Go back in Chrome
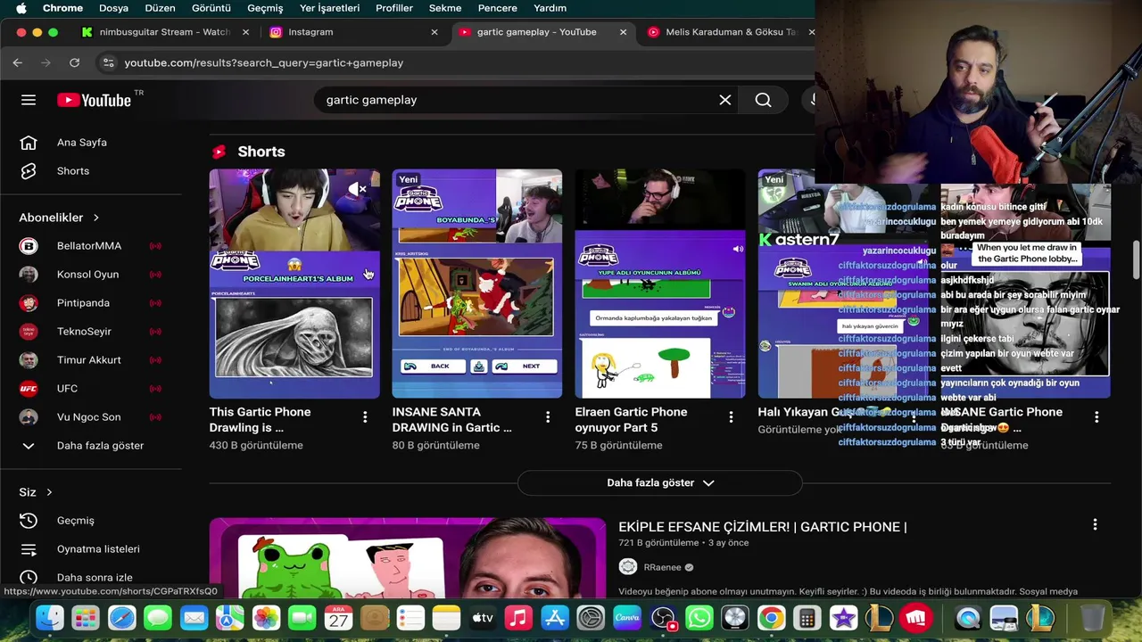This screenshot has width=1142, height=642. point(18,62)
